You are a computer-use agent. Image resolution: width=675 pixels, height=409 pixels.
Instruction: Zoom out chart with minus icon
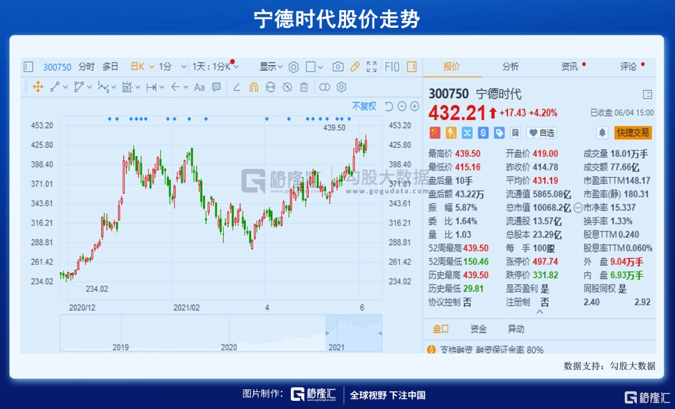point(402,106)
